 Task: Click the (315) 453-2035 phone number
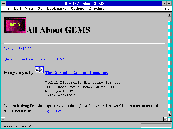pyautogui.click(x=60, y=96)
